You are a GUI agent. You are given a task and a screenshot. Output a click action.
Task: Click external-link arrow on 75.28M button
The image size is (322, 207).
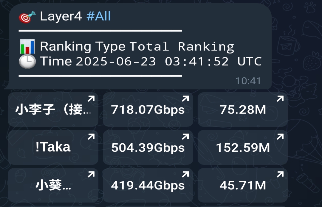click(280, 98)
